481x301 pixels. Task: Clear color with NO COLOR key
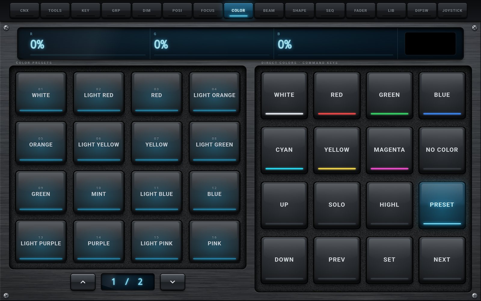[x=442, y=150]
